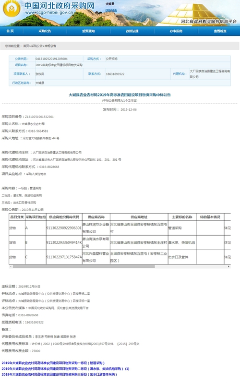Open the 政策法规 navigation menu item
240x383 pixels.
pyautogui.click(x=132, y=31)
